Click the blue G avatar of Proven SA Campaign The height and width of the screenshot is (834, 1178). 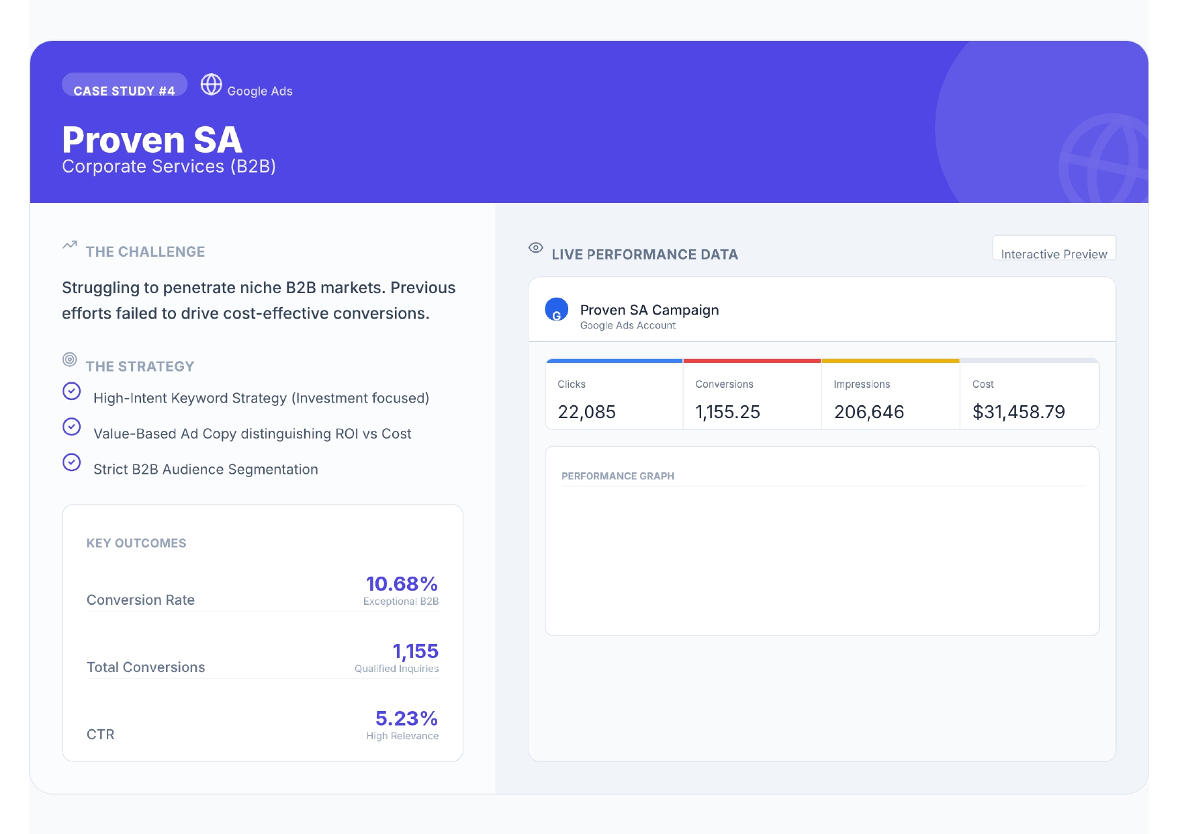tap(557, 310)
